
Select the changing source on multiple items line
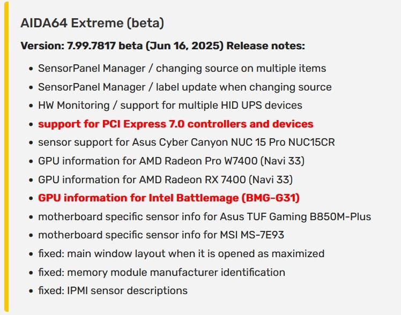pos(182,69)
